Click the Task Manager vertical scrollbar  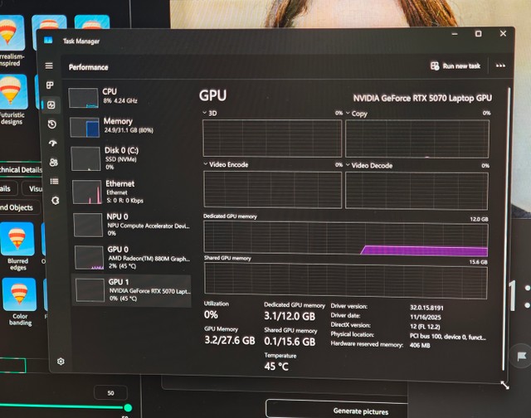(507, 228)
